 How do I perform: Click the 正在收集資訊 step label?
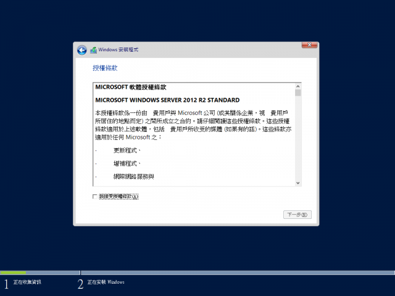click(27, 282)
